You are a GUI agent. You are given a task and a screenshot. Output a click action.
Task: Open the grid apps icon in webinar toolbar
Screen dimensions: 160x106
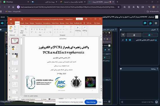156,23
